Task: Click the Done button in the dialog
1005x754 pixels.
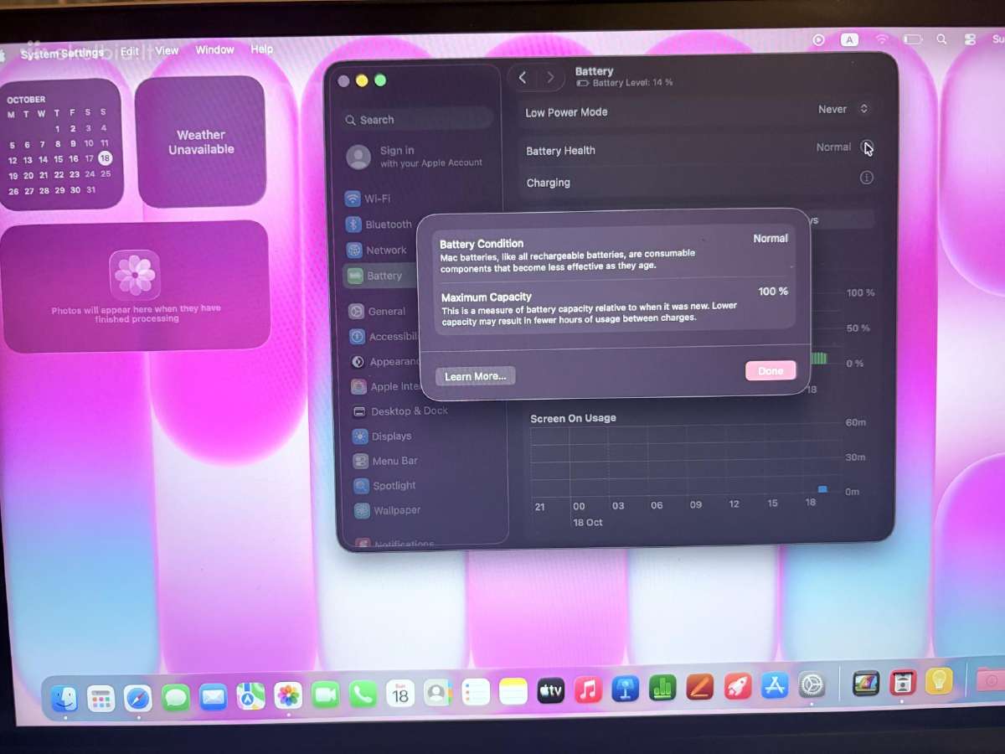Action: click(x=770, y=370)
